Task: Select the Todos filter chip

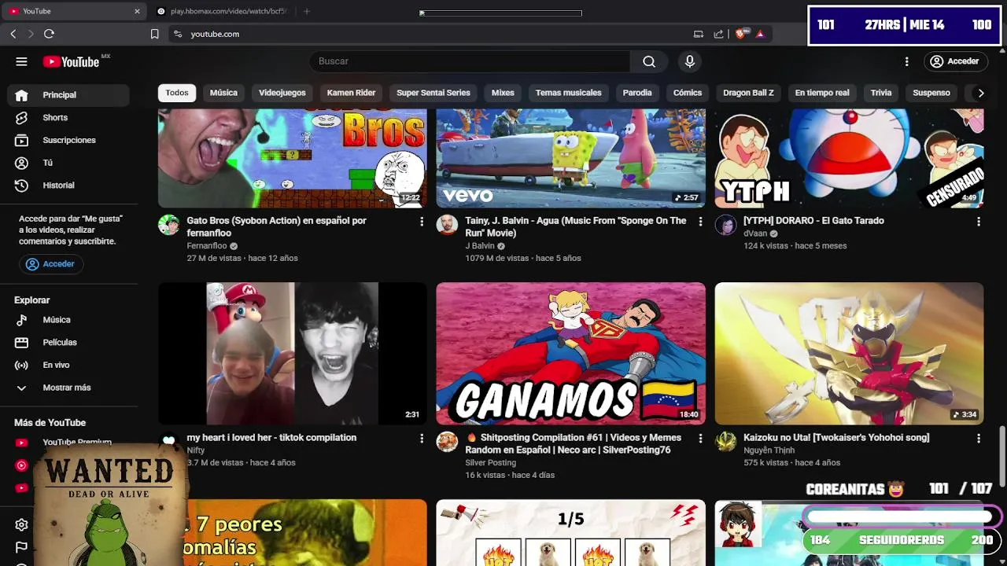Action: [x=177, y=93]
